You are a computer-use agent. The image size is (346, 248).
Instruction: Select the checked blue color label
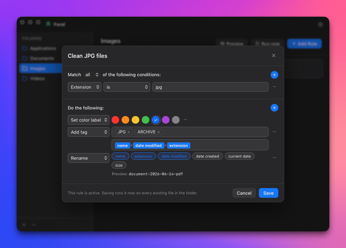click(x=156, y=120)
